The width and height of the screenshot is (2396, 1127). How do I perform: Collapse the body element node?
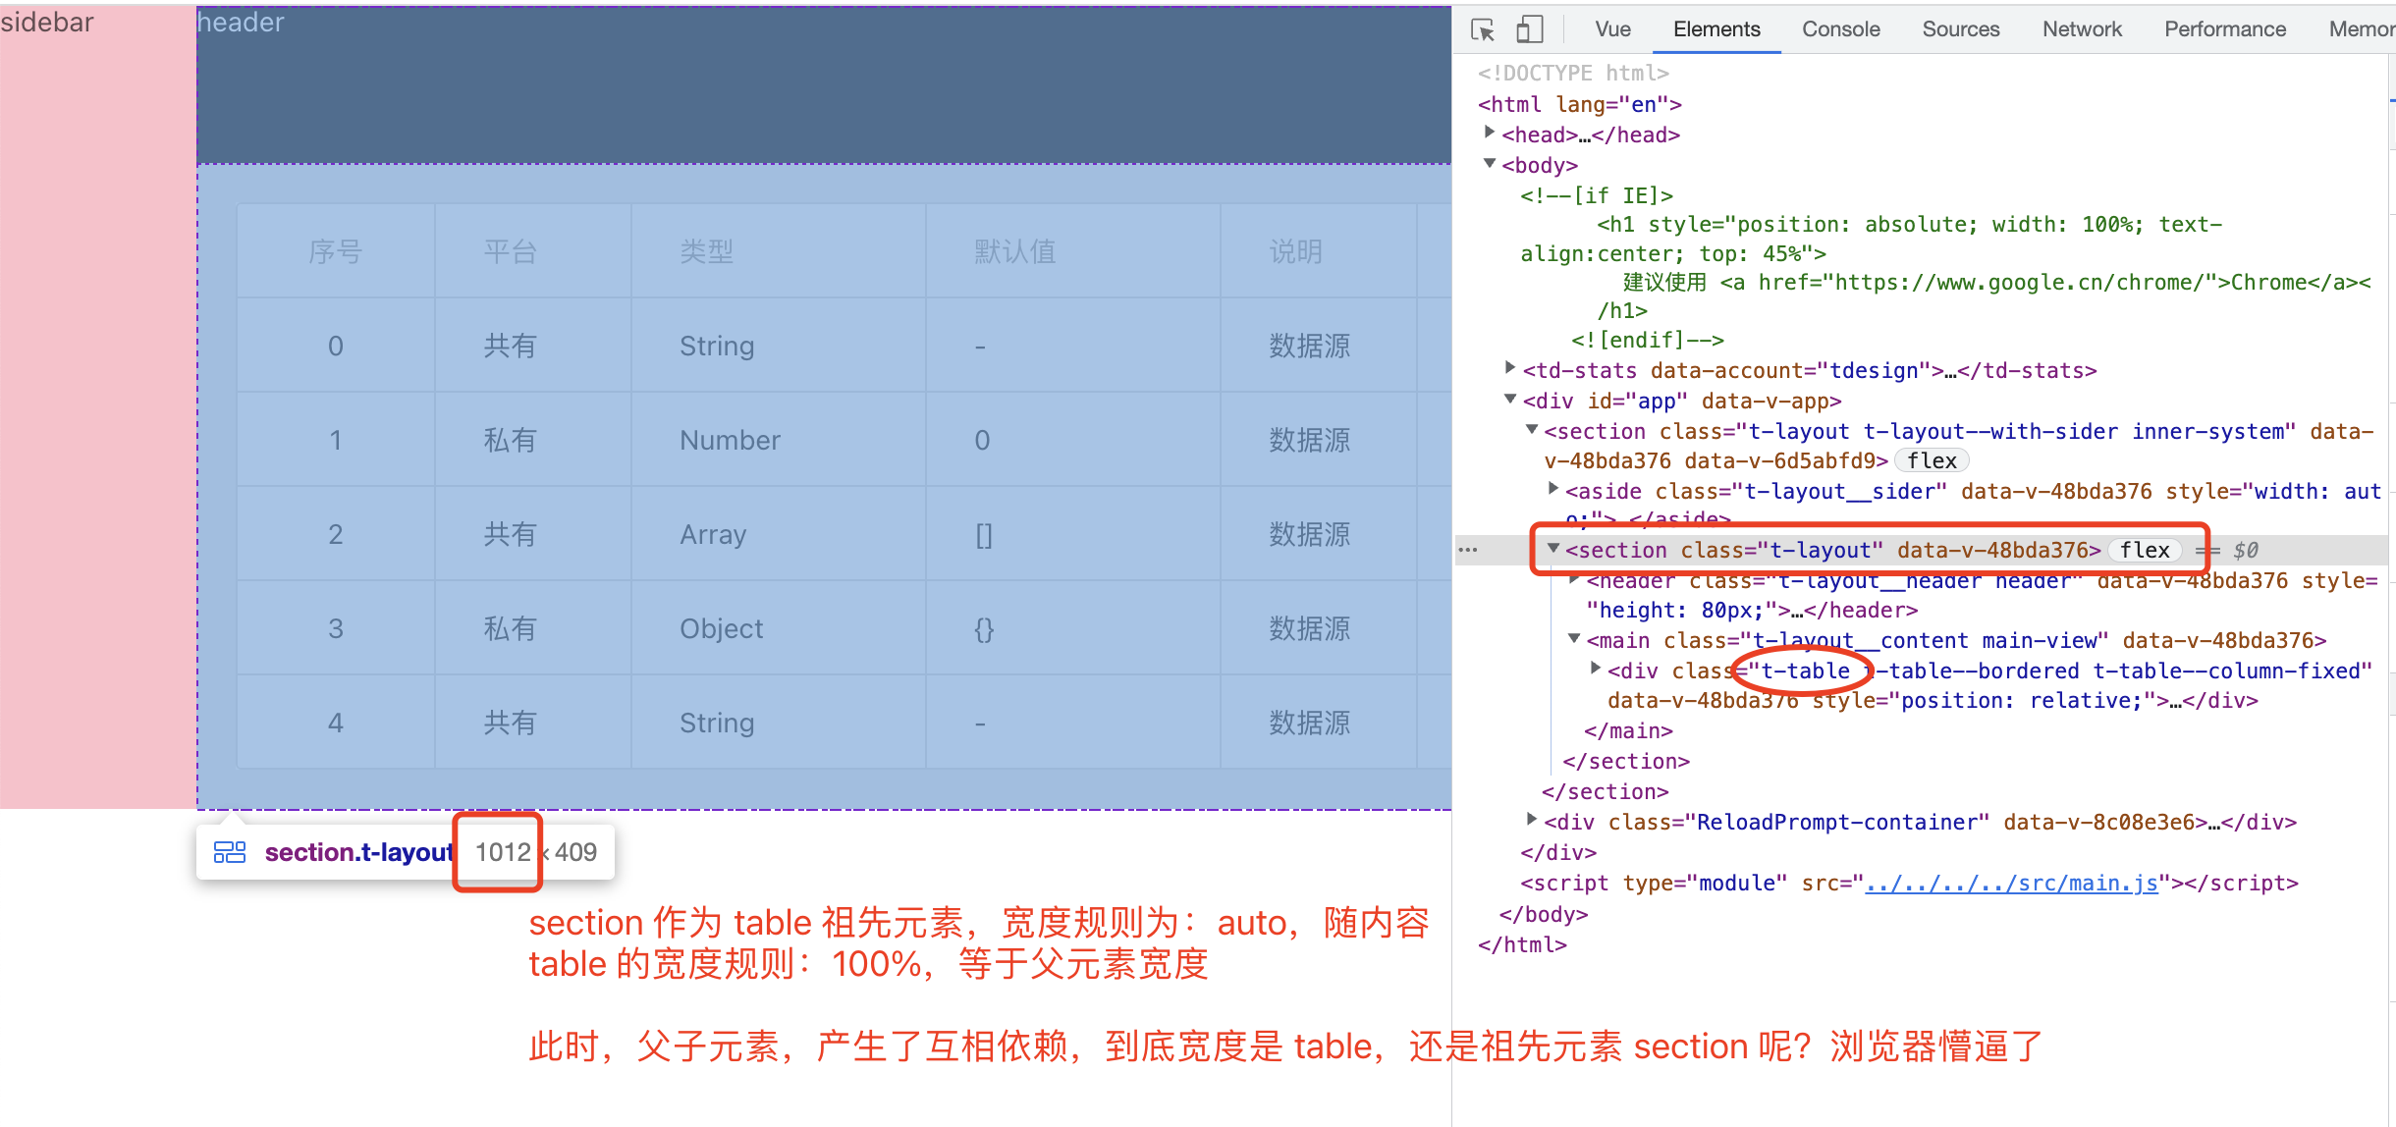pyautogui.click(x=1490, y=165)
